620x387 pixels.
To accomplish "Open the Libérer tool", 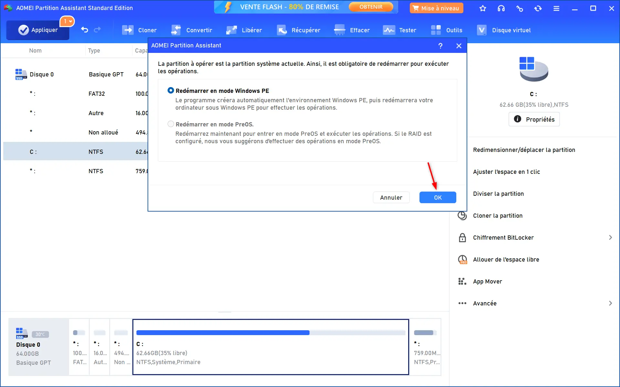I will [244, 30].
